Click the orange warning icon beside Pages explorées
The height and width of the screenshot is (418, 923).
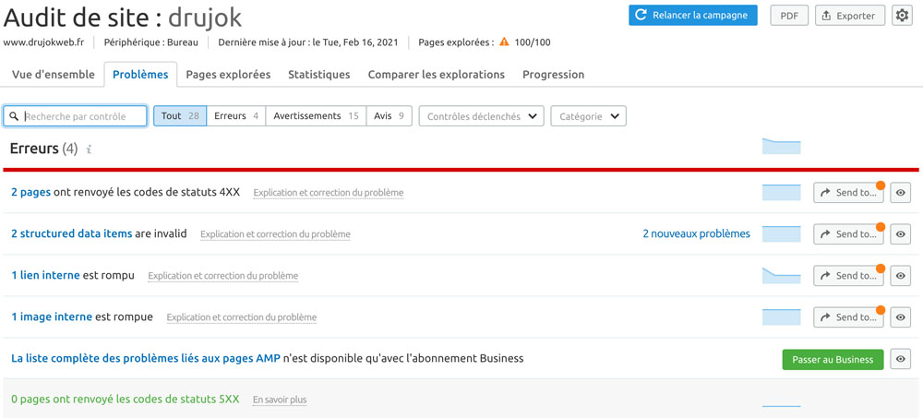click(x=504, y=42)
